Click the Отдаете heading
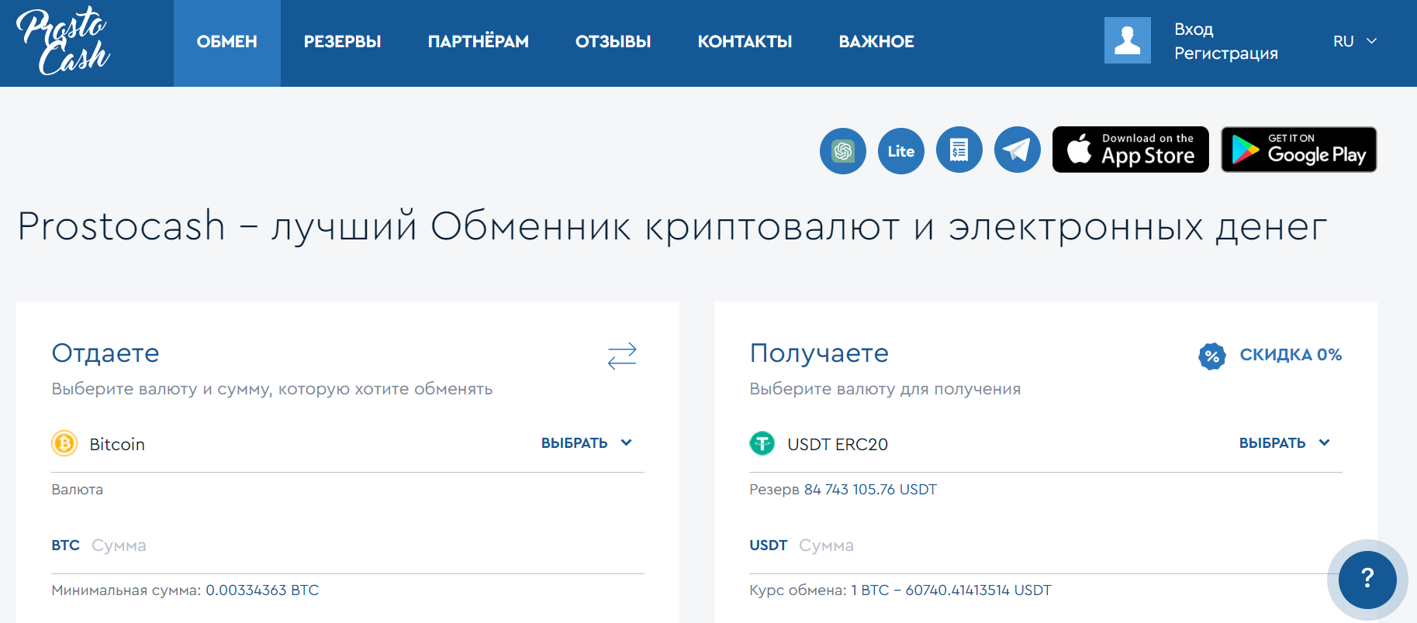The height and width of the screenshot is (623, 1417). (105, 353)
